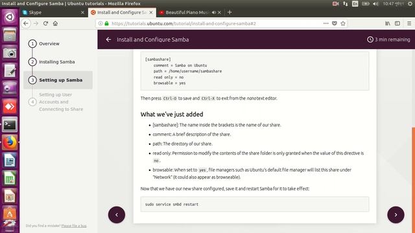415x233 pixels.
Task: Click the browser Forward arrow button
Action: (36, 23)
